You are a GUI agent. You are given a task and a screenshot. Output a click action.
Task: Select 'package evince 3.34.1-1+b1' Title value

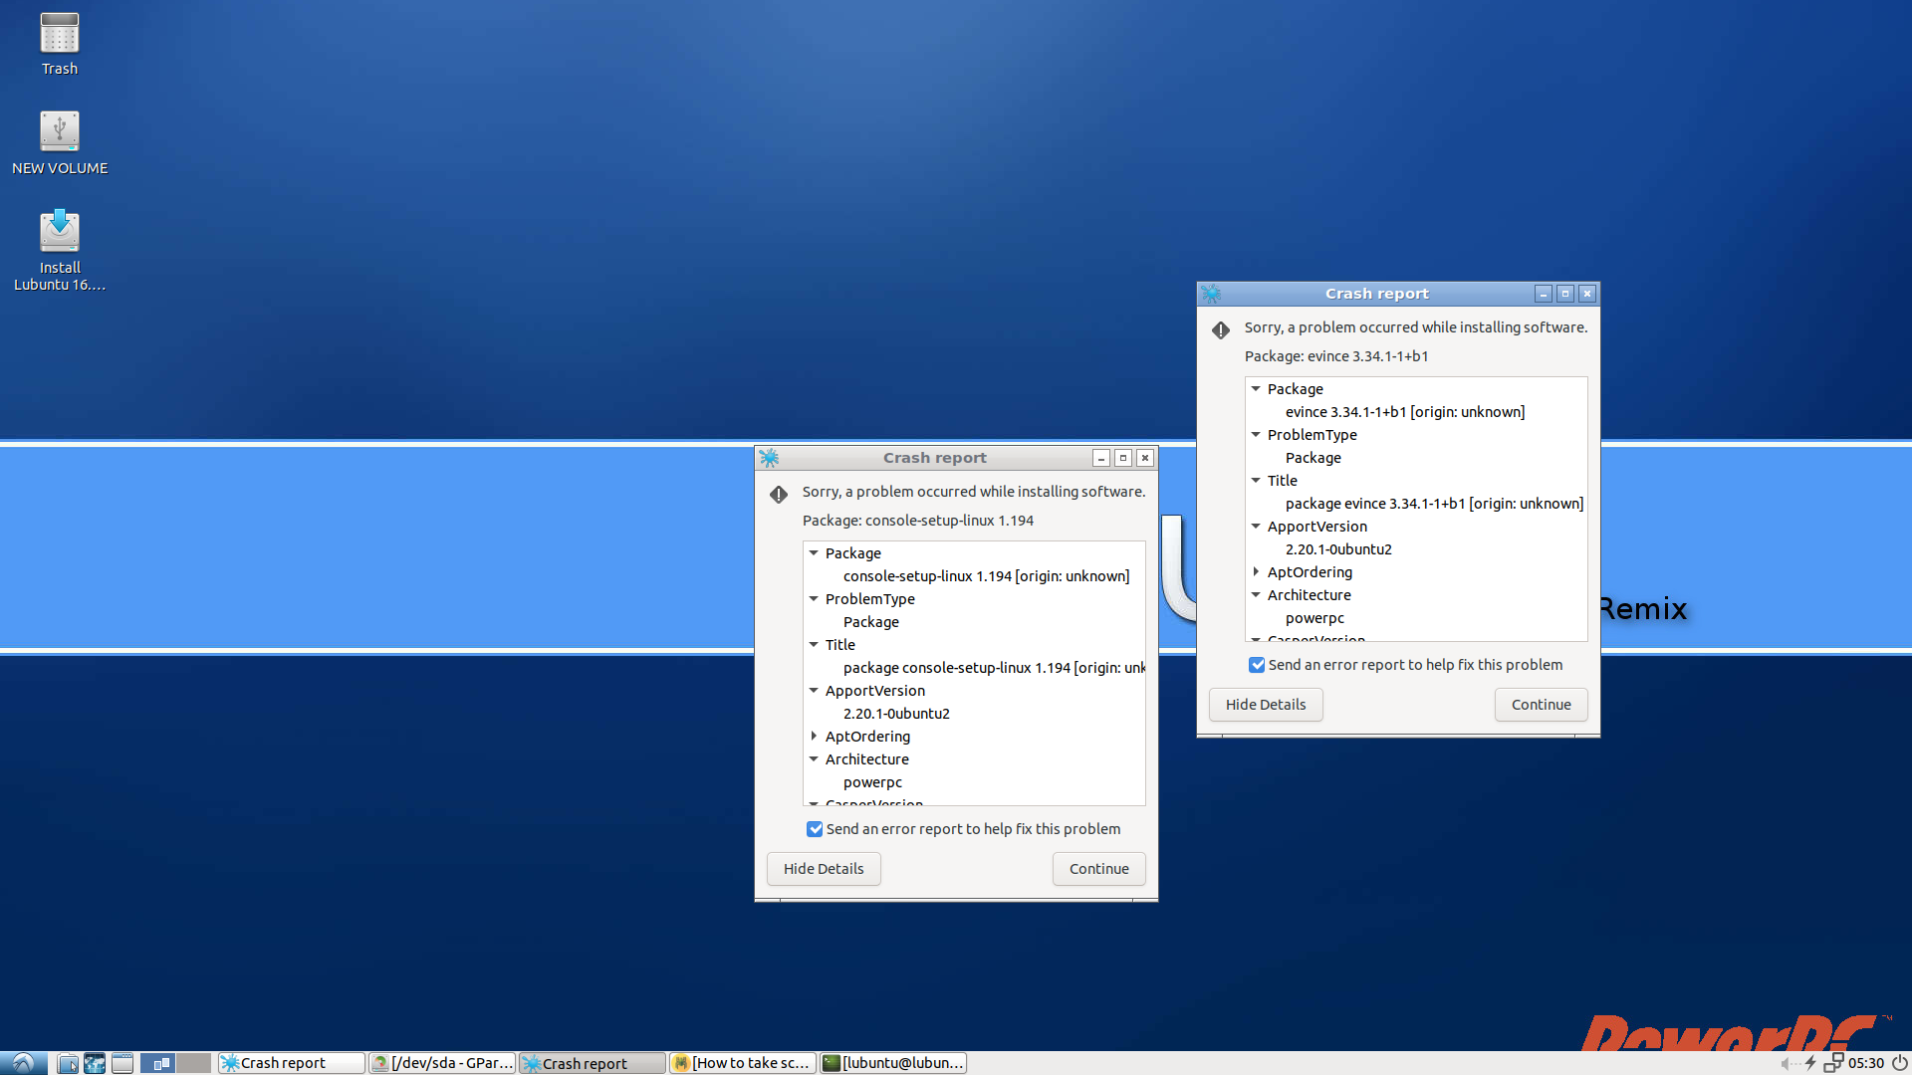coord(1434,504)
